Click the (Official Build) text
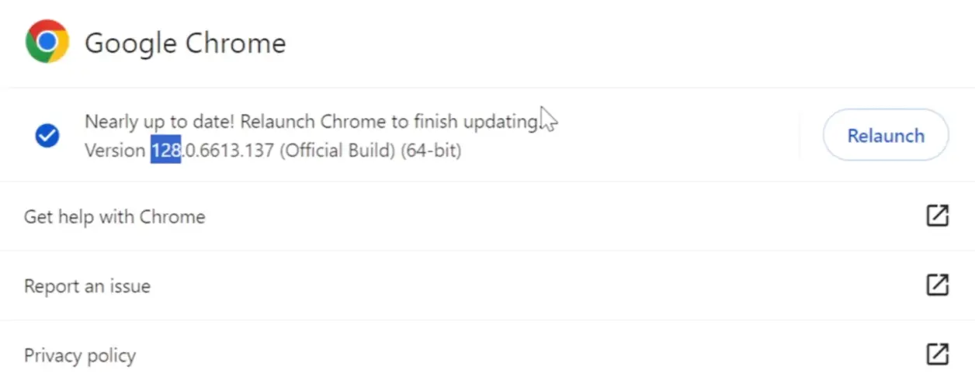This screenshot has height=384, width=975. click(x=337, y=150)
